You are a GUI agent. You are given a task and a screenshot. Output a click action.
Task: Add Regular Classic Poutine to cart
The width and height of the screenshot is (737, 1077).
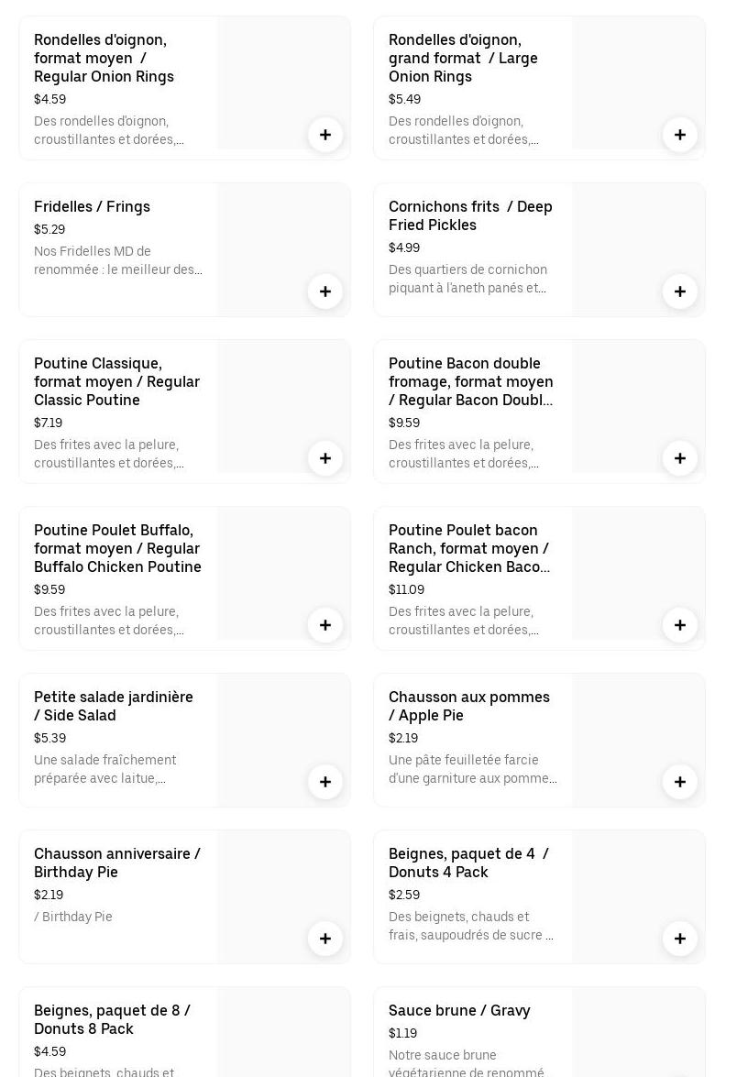pyautogui.click(x=325, y=458)
